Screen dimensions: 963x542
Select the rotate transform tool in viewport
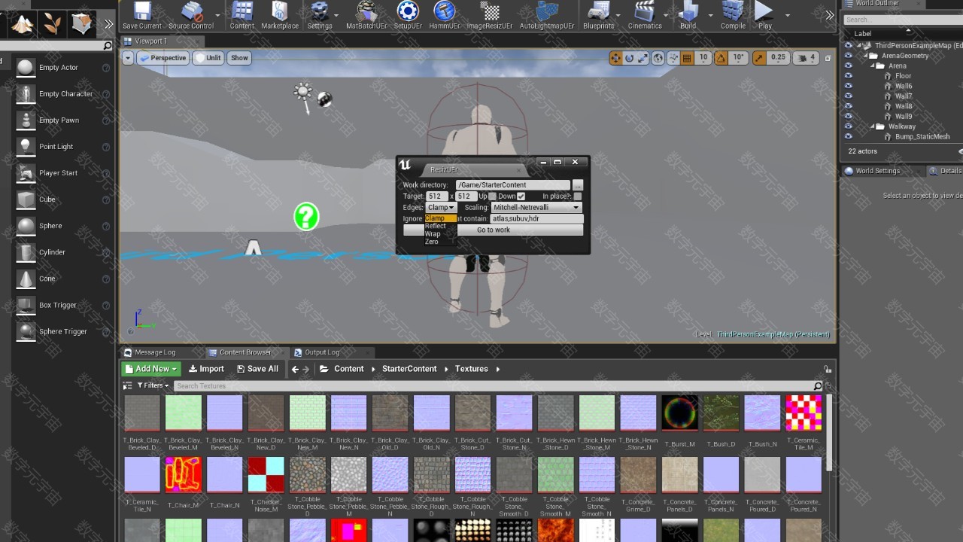click(629, 58)
